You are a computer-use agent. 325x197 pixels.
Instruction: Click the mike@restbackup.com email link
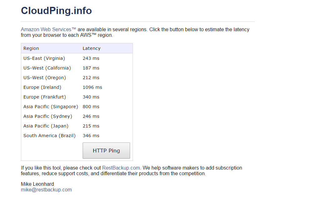(46, 190)
